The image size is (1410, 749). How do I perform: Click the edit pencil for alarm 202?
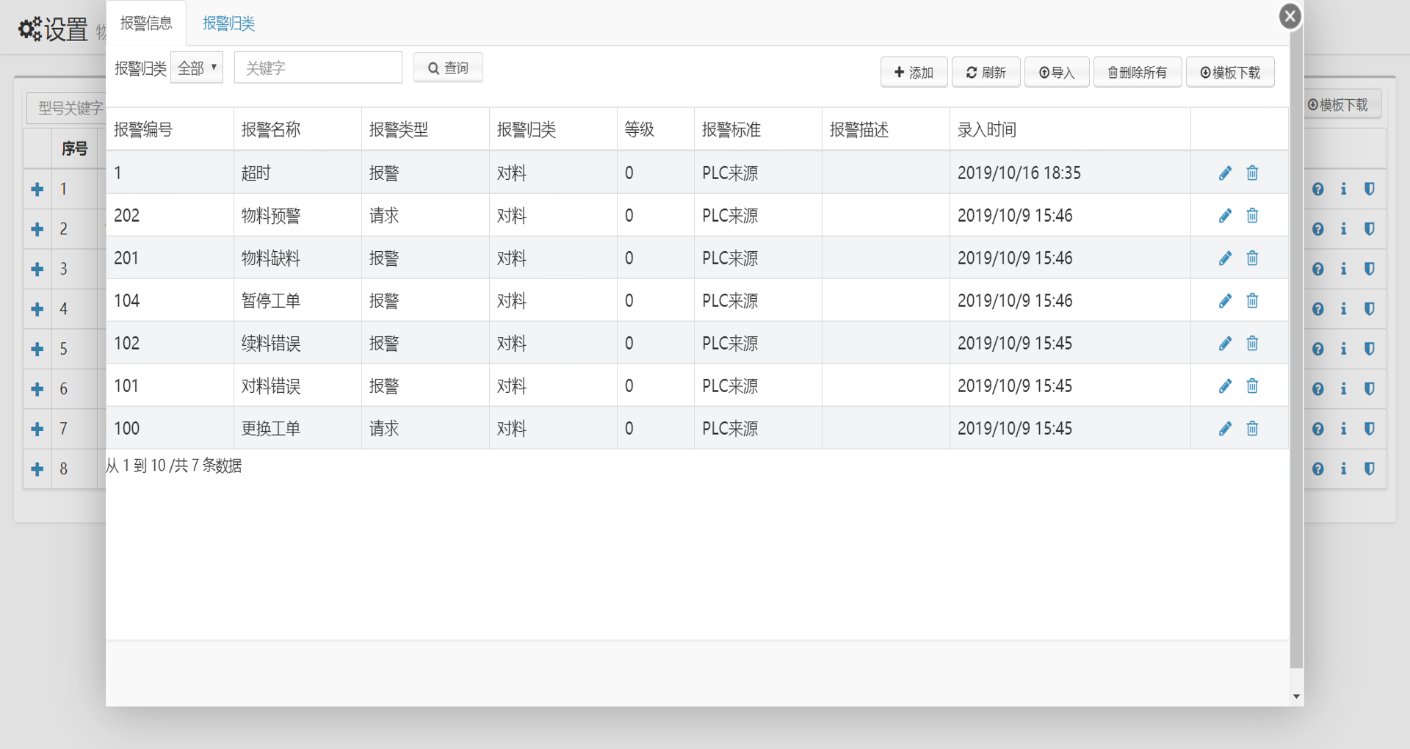coord(1225,216)
